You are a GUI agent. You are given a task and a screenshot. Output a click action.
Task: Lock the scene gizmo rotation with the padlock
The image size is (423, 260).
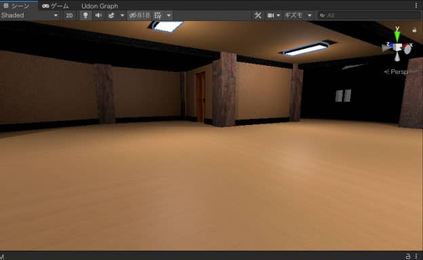[414, 30]
